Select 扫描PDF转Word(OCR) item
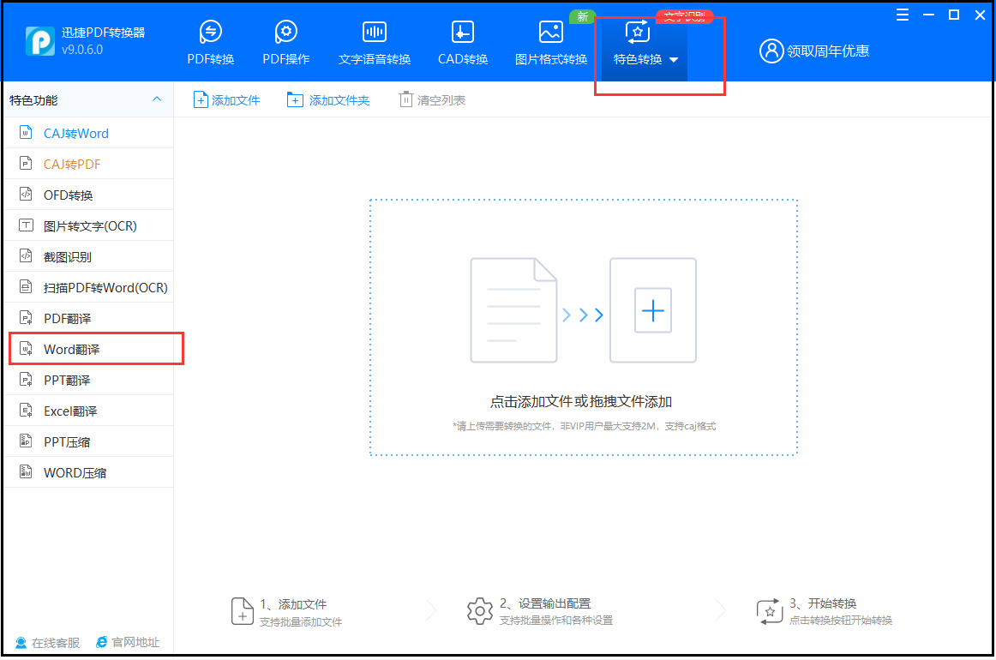The image size is (996, 660). tap(89, 287)
